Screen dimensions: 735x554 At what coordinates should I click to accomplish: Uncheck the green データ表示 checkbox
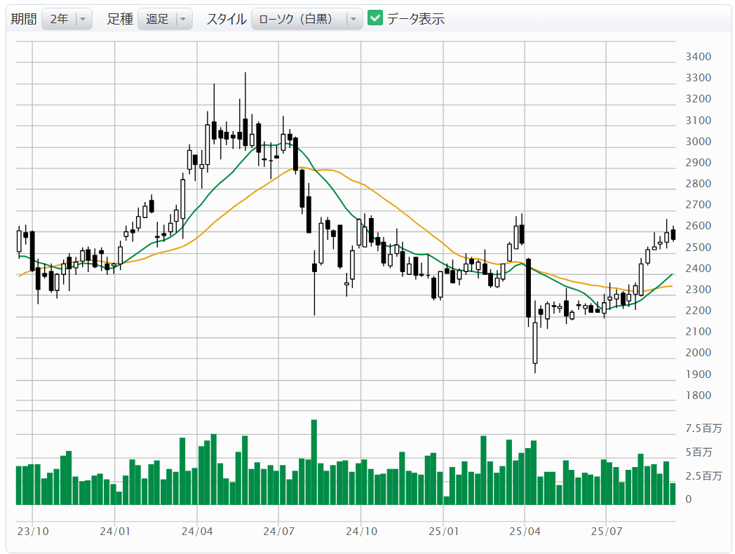(375, 19)
